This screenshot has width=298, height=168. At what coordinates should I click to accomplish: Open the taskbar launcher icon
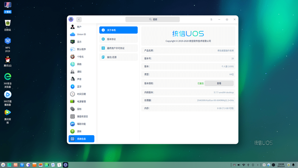3,165
